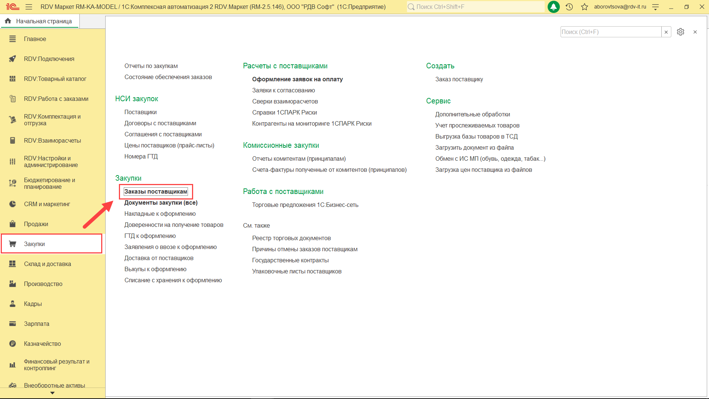Open menu settings gear icon
The image size is (709, 399).
click(680, 32)
